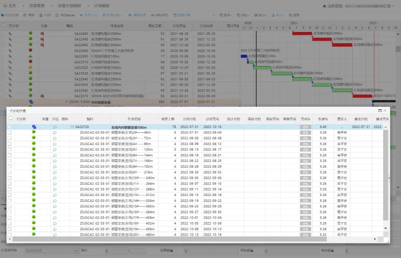
Task: Click the home icon in the breadcrumb
Action: (5, 5)
